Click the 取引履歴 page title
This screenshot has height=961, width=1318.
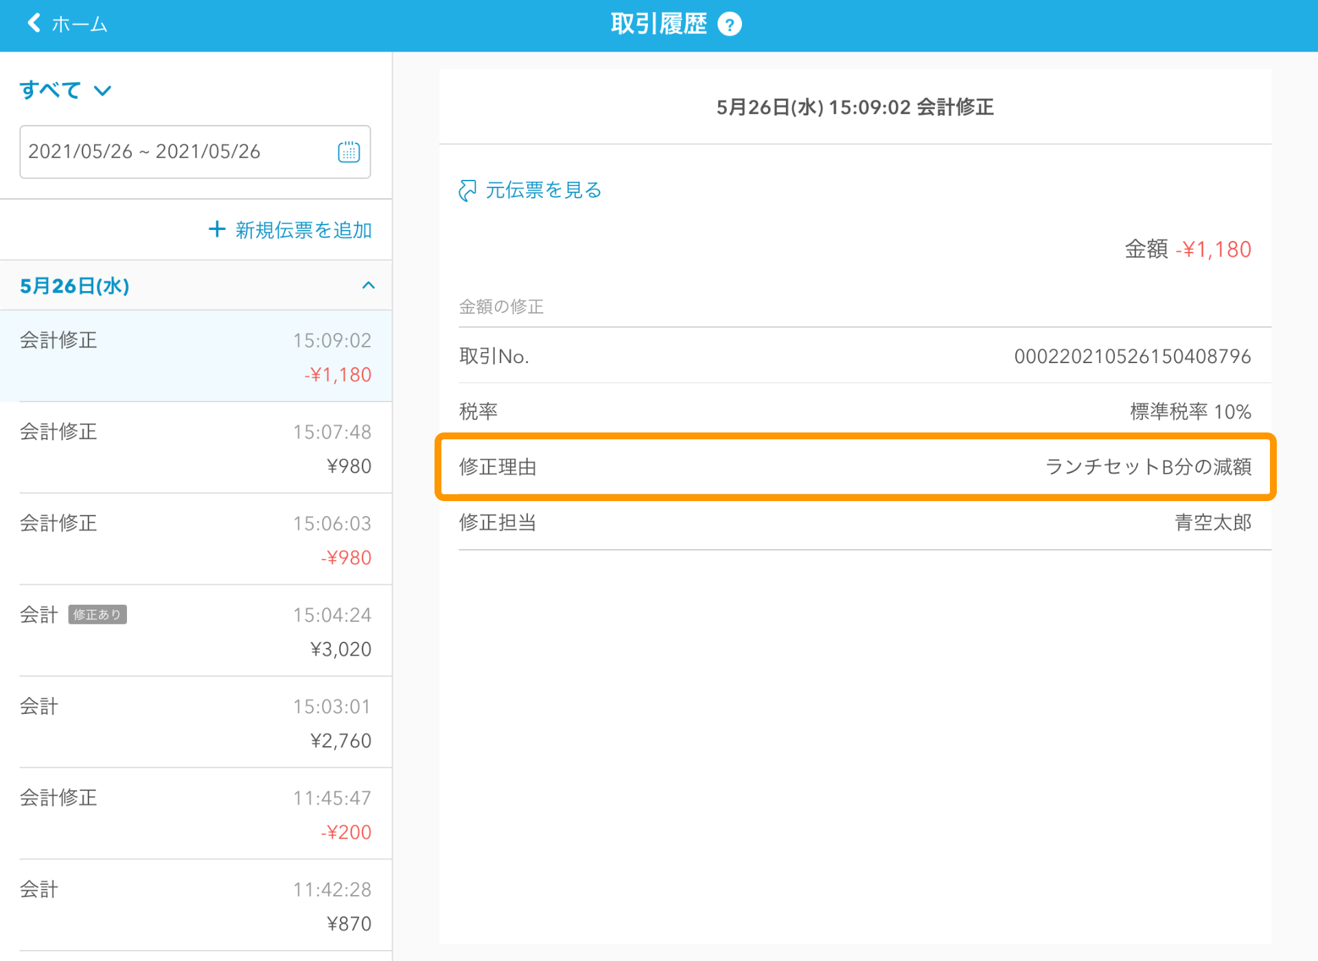[x=659, y=24]
